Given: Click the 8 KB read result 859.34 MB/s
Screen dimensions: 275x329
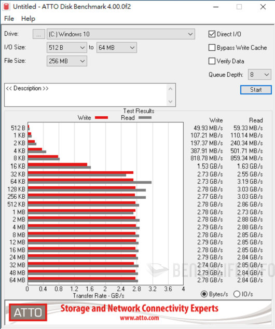Looking at the screenshot, I should 246,158.
